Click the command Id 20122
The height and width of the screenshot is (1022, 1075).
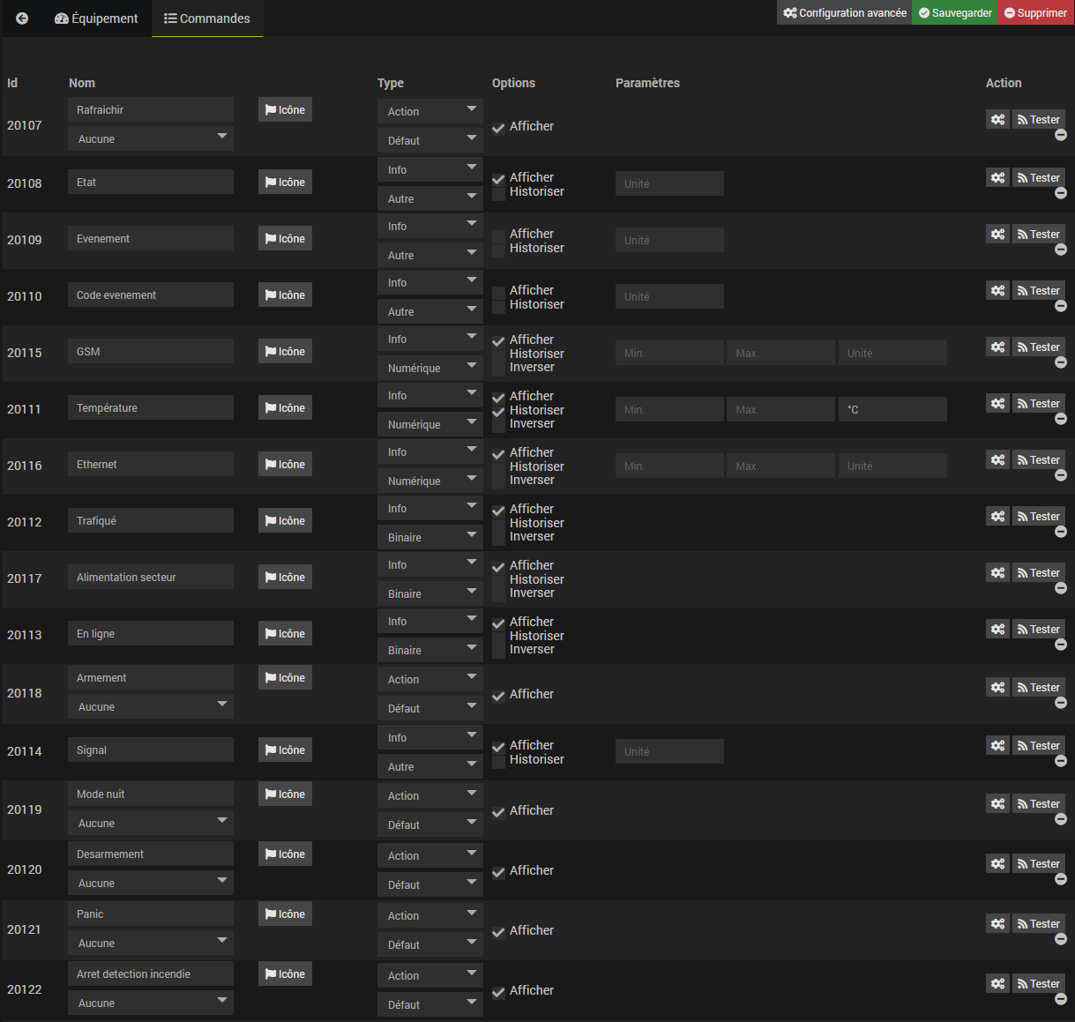coord(25,989)
